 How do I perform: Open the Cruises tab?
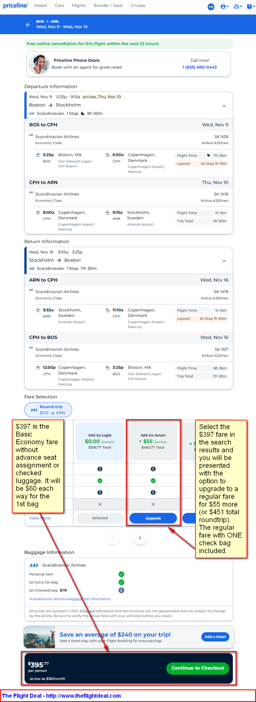point(138,5)
